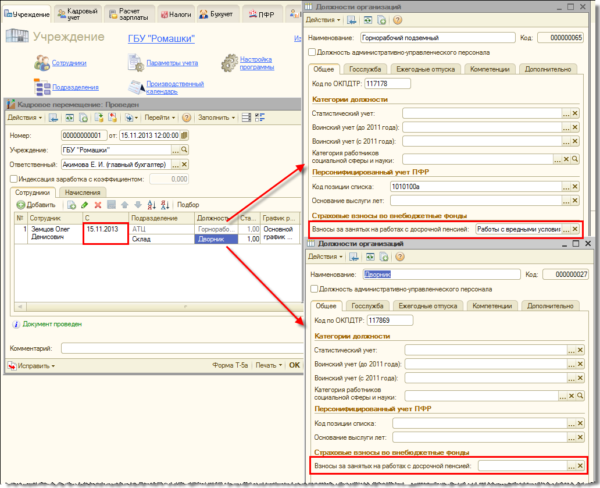This screenshot has width=600, height=488.
Task: Click edit pencil icon in Сотрудники toolbar
Action: (x=84, y=205)
